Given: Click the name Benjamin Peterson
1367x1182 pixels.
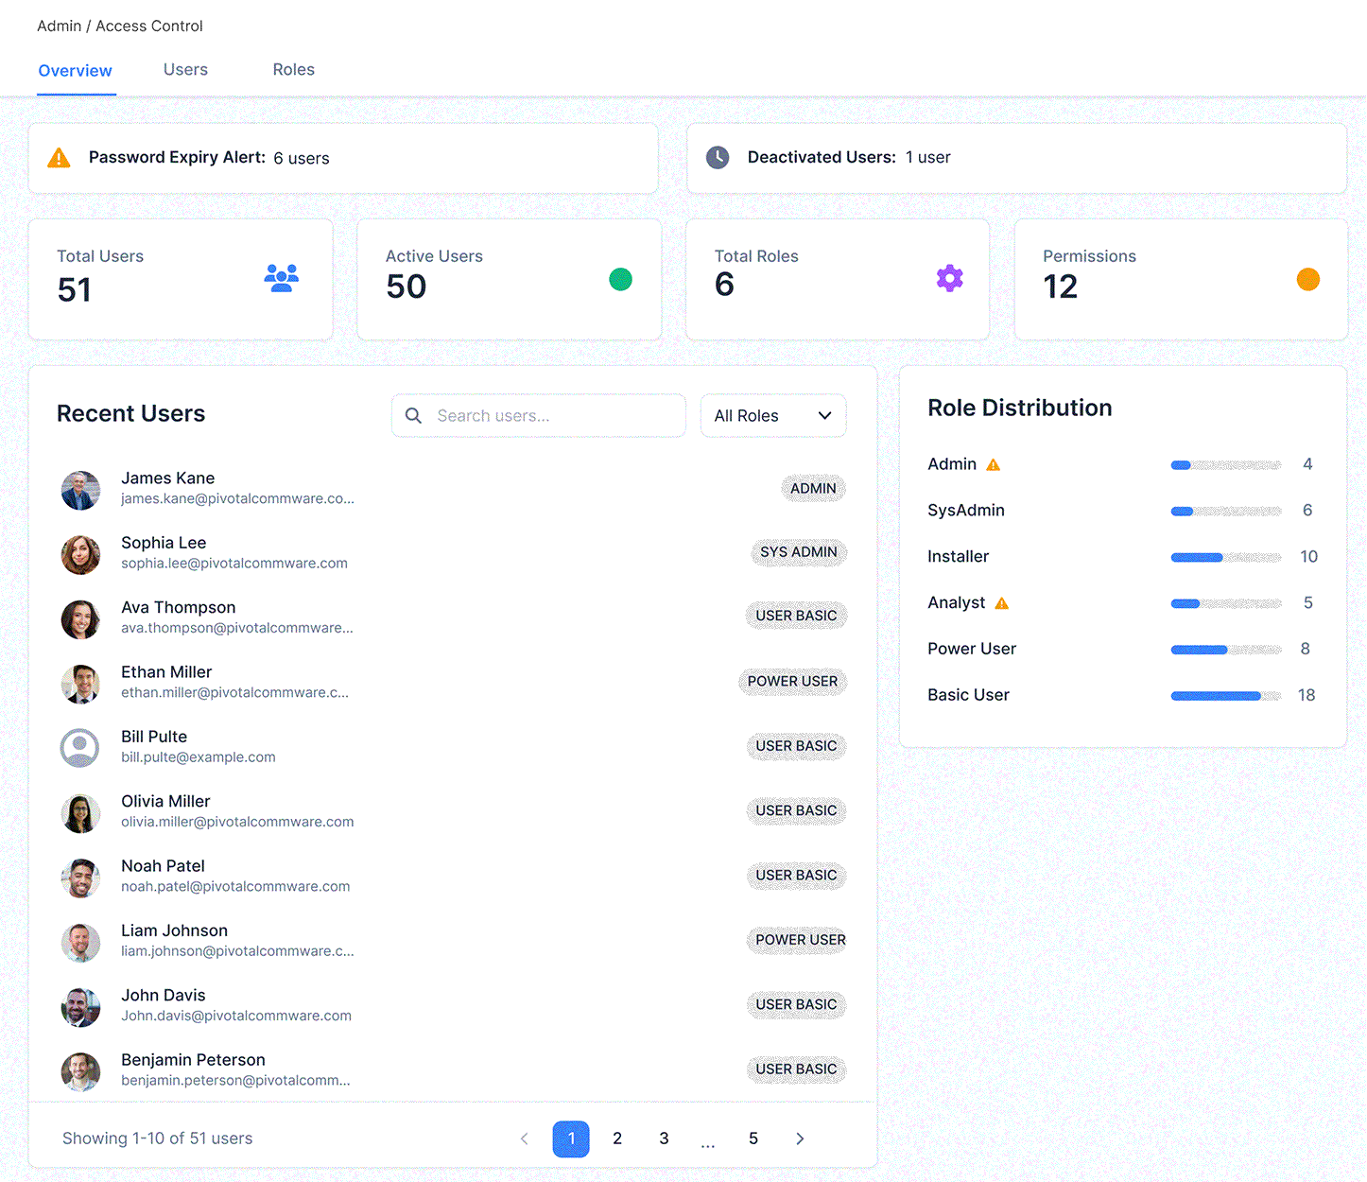Looking at the screenshot, I should pos(193,1060).
